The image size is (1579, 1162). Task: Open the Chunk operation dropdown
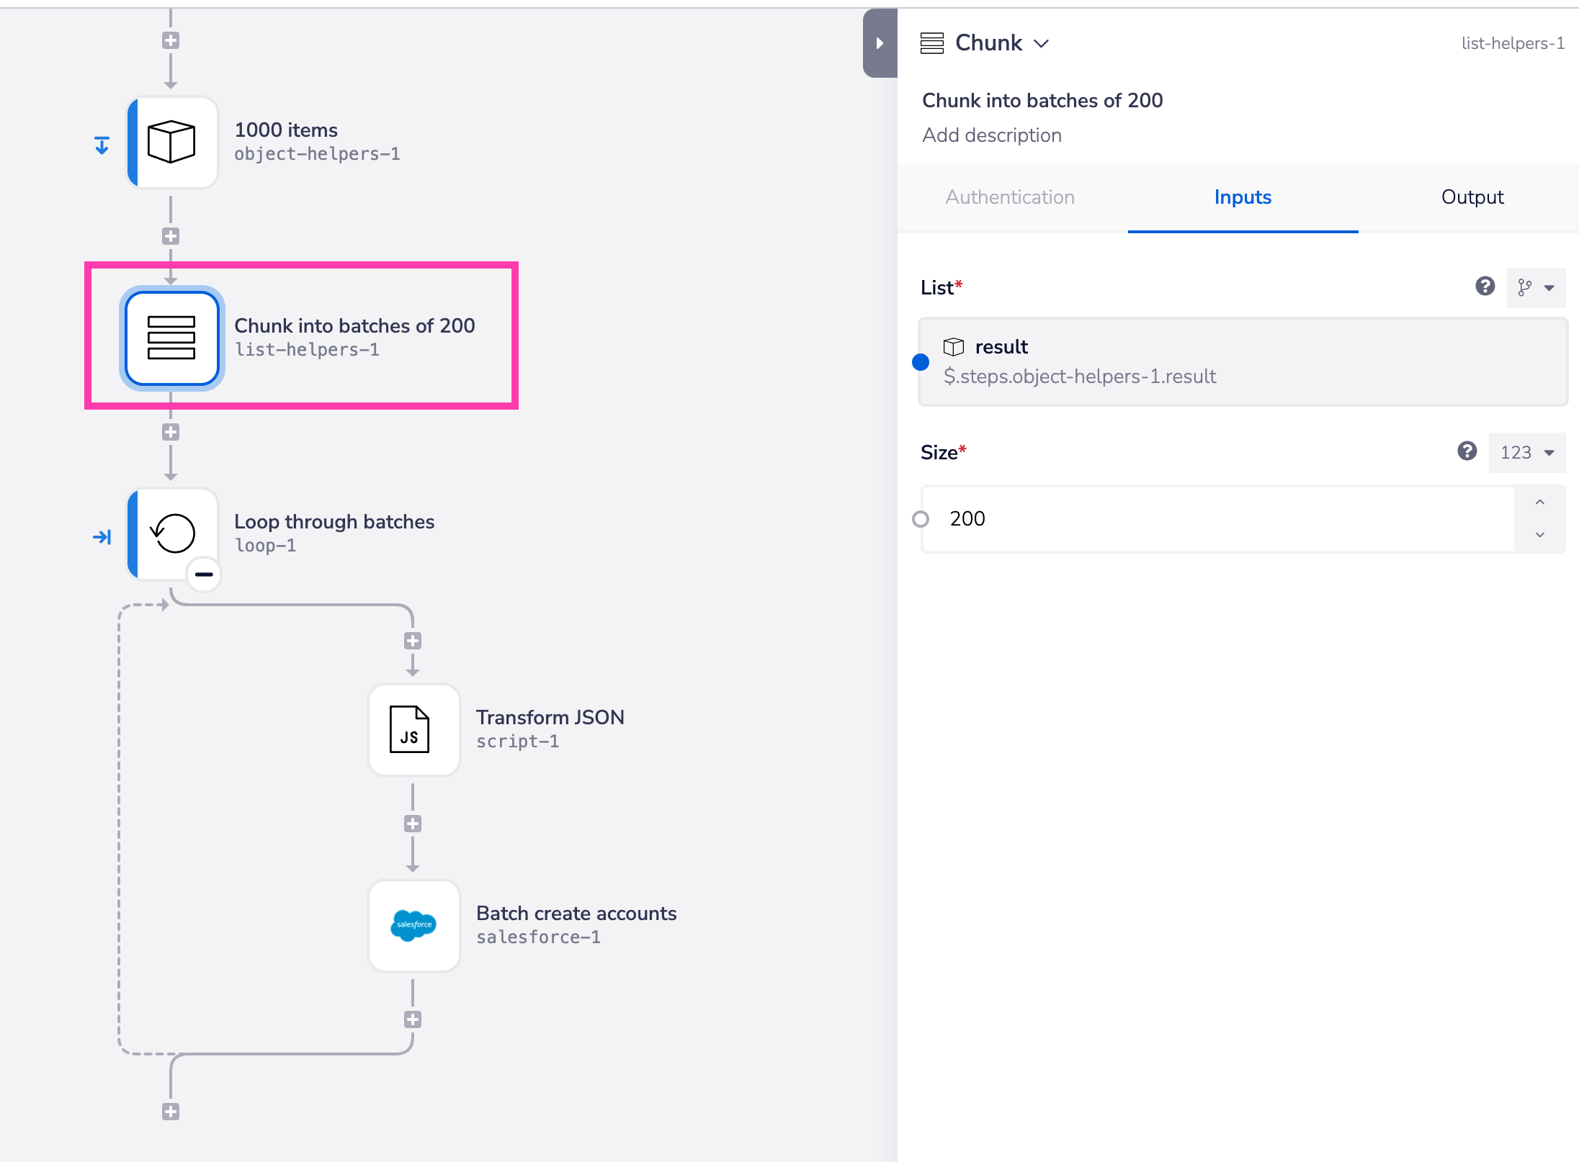click(x=1041, y=43)
